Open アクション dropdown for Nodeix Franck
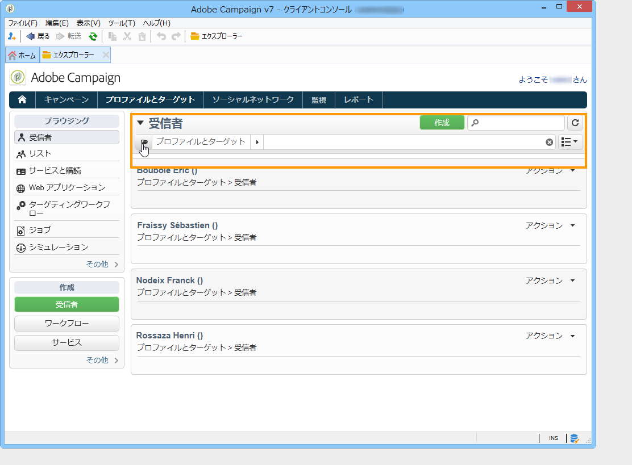 (550, 280)
